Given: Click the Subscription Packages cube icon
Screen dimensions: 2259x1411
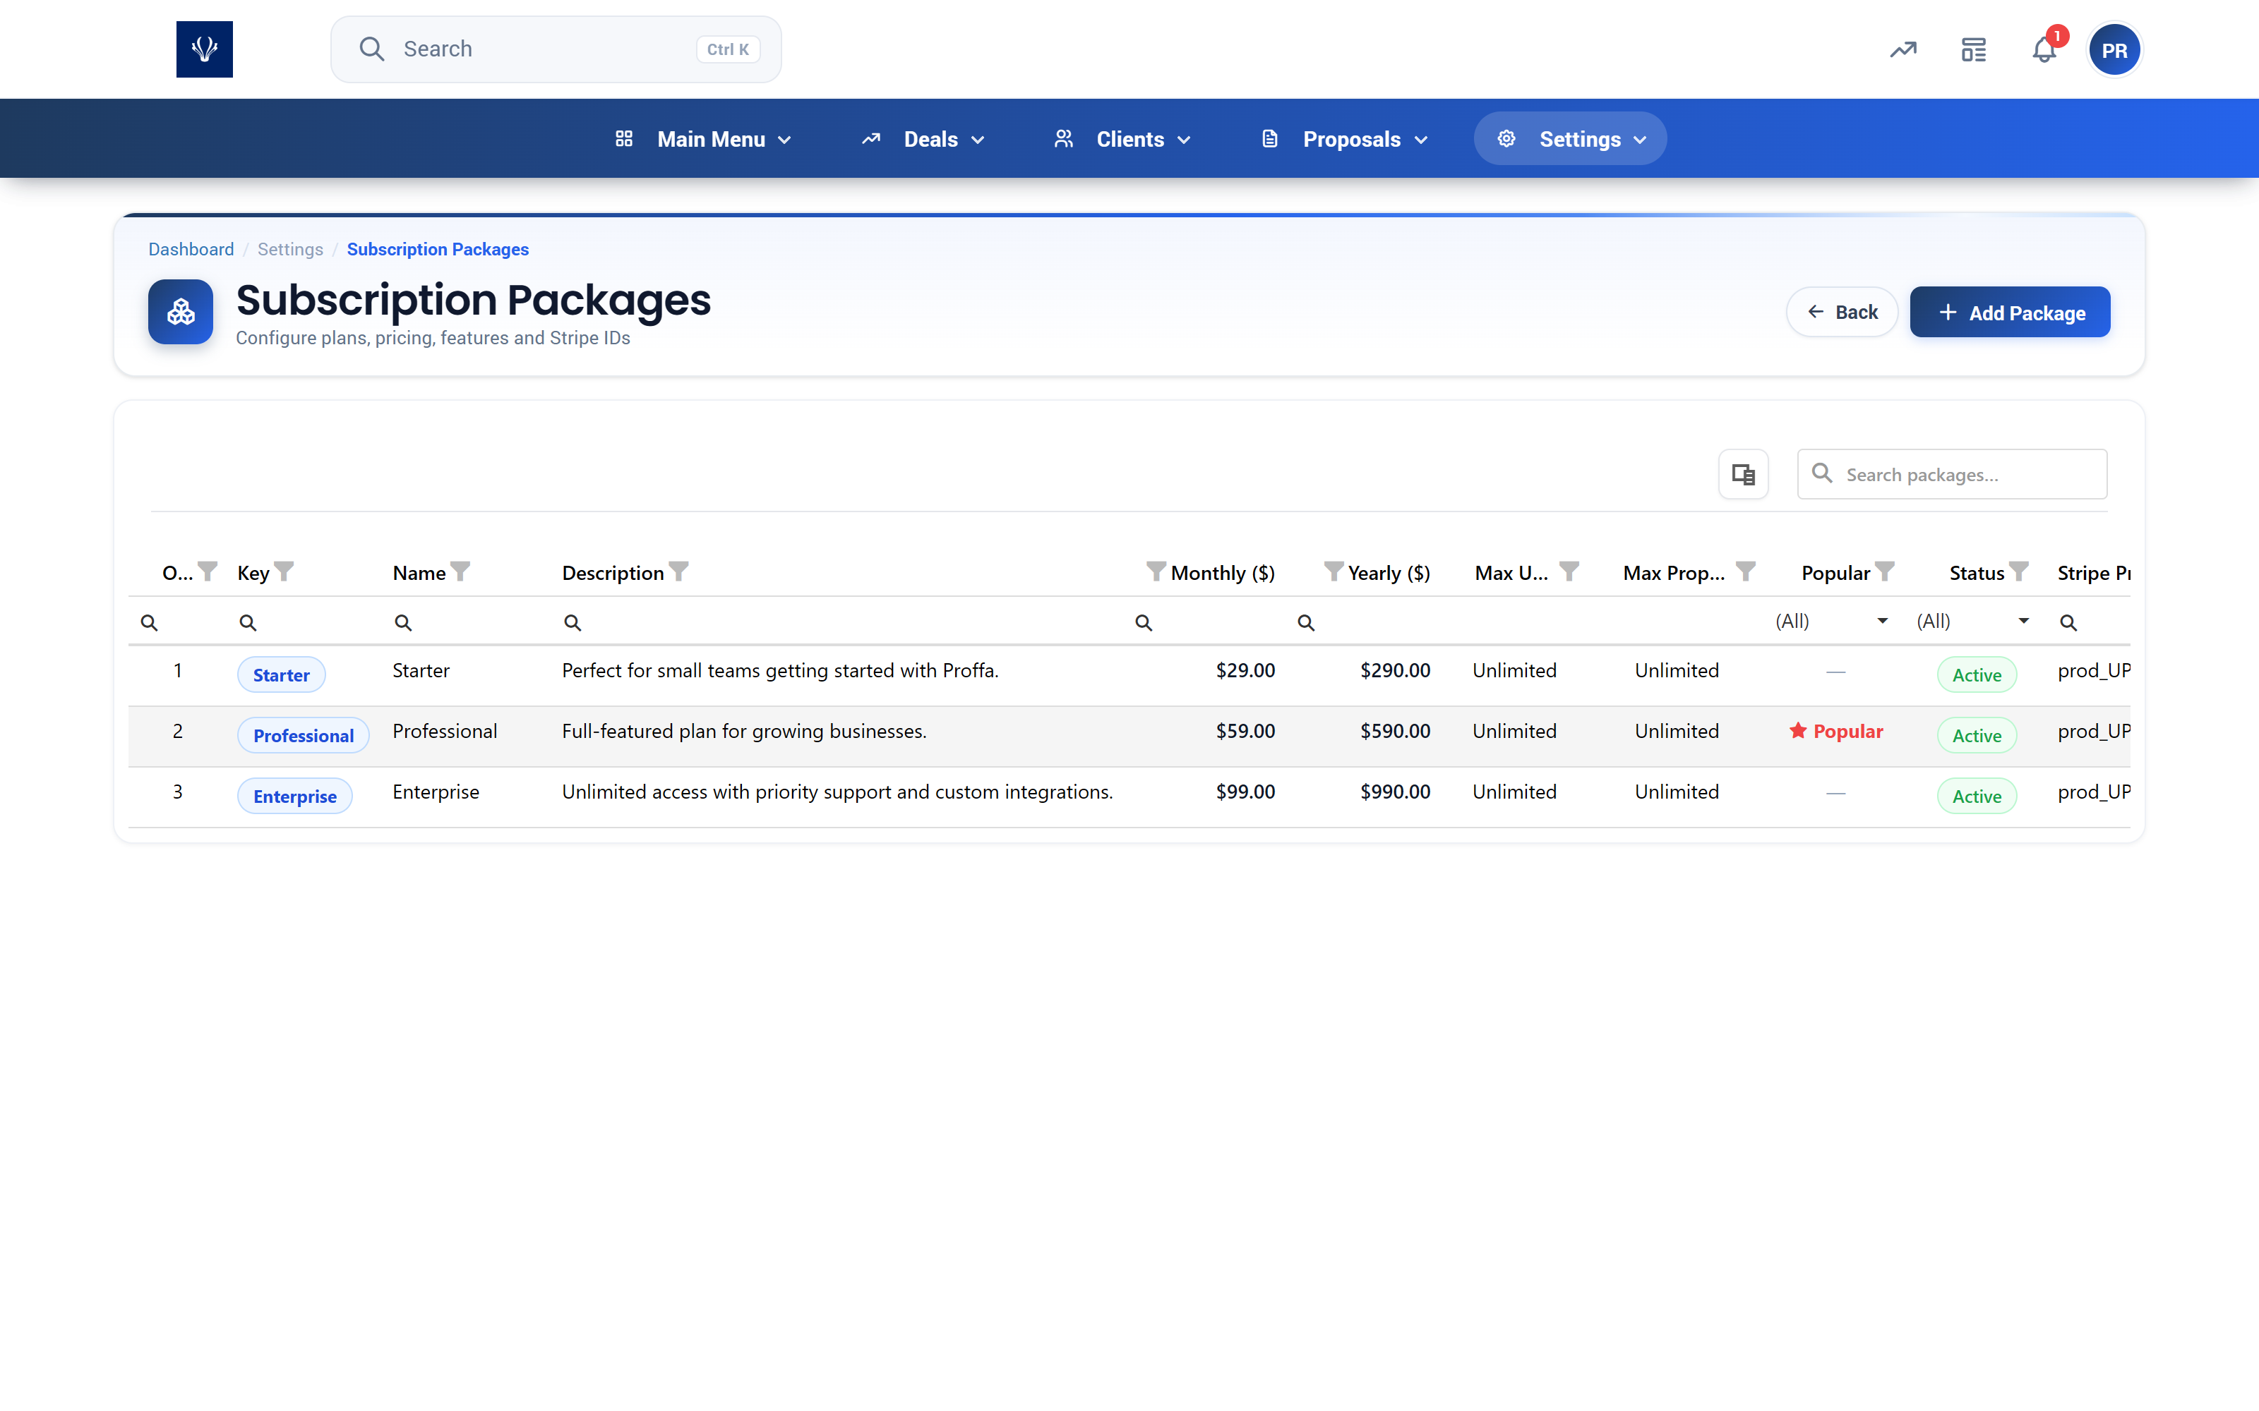Looking at the screenshot, I should [x=180, y=312].
